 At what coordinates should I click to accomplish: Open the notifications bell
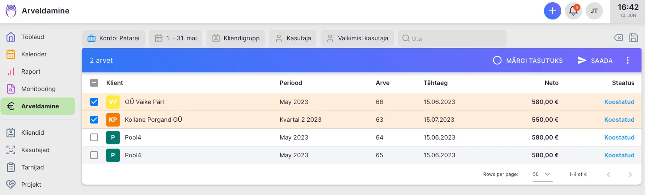pos(573,11)
